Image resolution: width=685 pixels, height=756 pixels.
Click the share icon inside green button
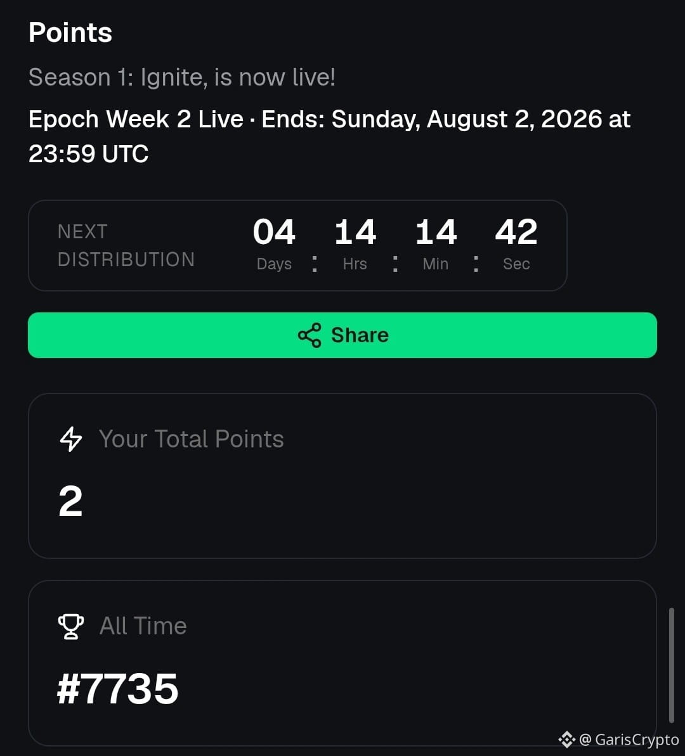[310, 335]
